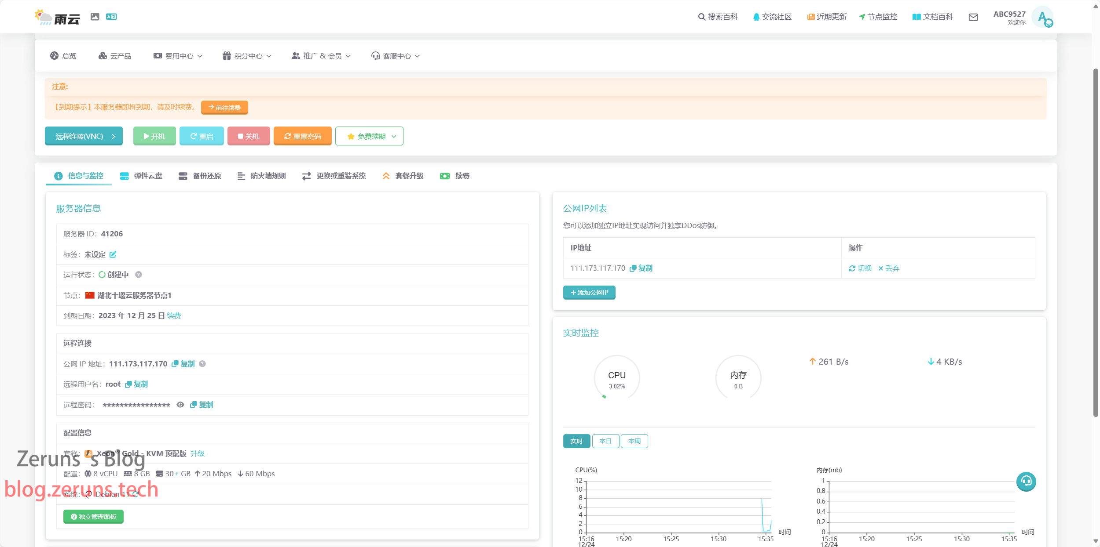
Task: Click the mail envelope icon in header
Action: [973, 17]
